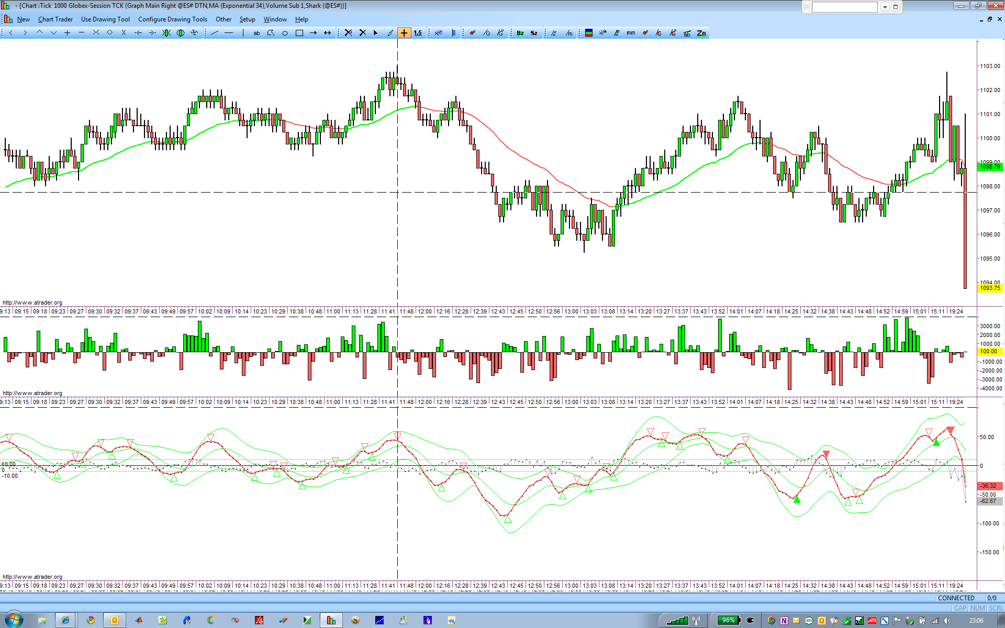Click the blue-green-red color bands icon
1005x628 pixels.
click(x=589, y=33)
